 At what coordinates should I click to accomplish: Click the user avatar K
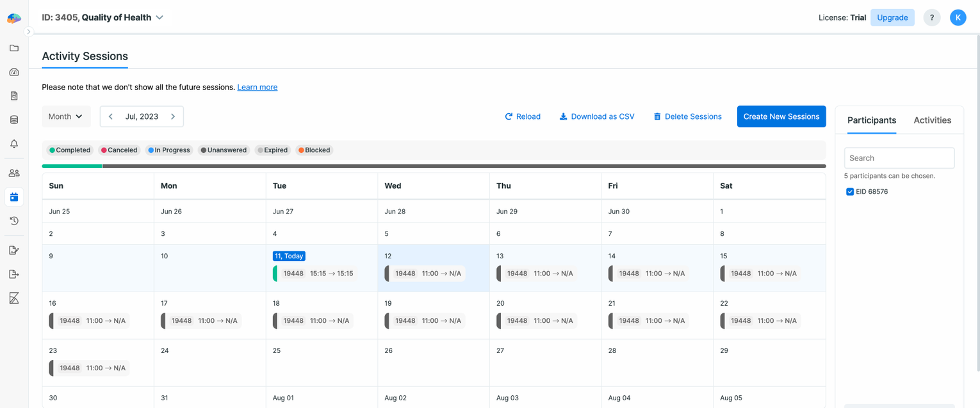pyautogui.click(x=958, y=18)
